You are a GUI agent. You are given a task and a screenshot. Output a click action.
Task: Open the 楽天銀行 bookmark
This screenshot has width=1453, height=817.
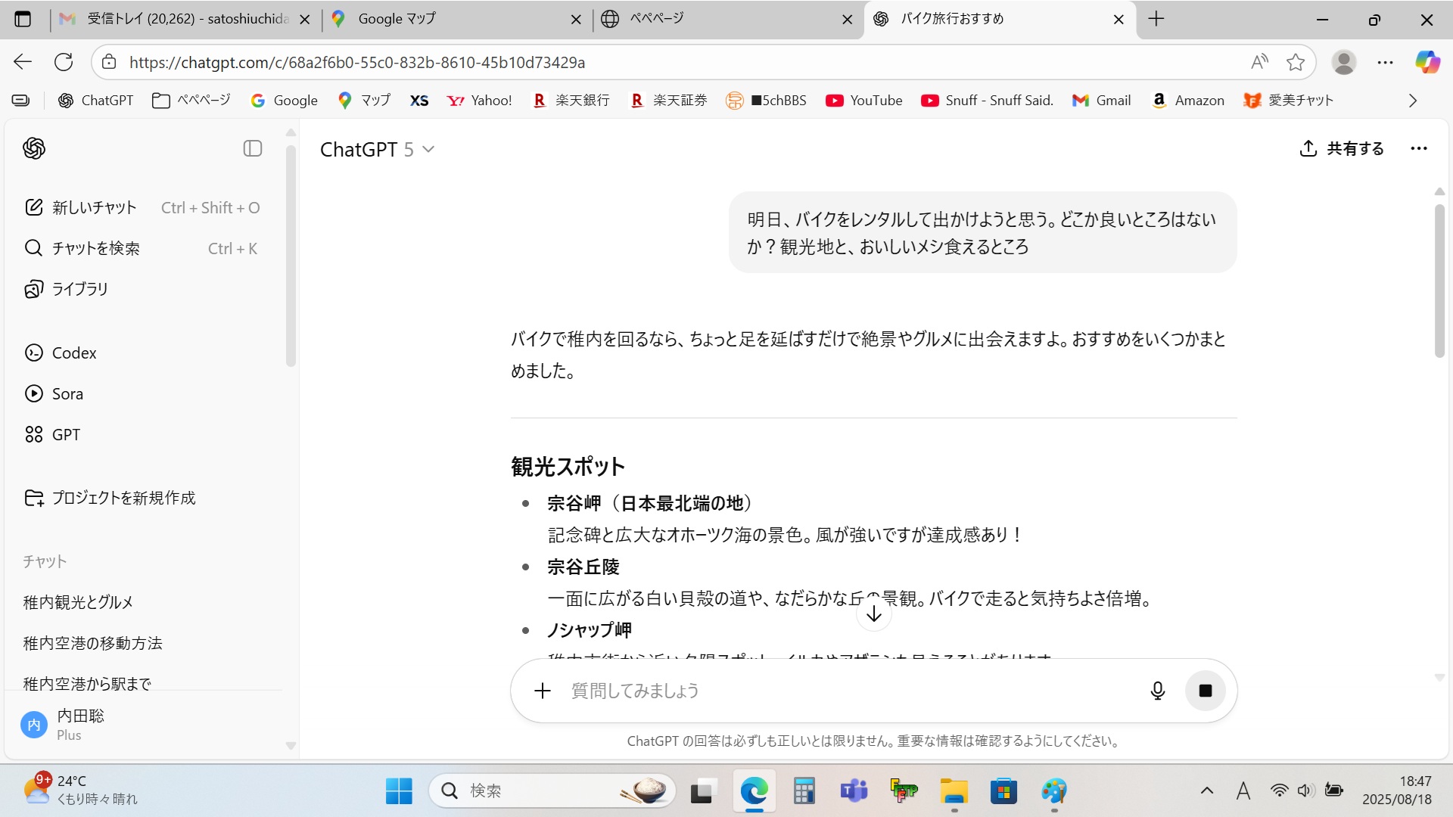pos(571,101)
